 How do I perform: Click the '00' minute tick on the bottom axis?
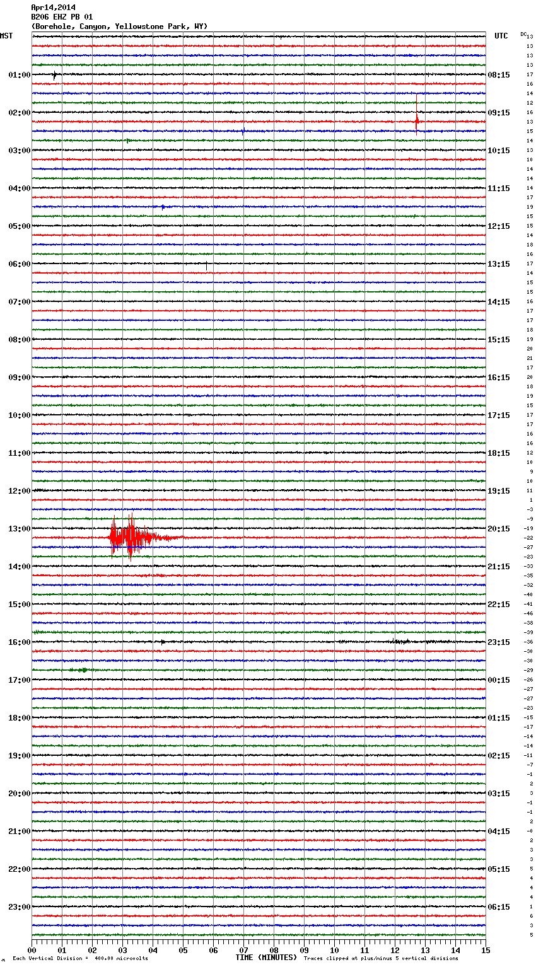(32, 950)
